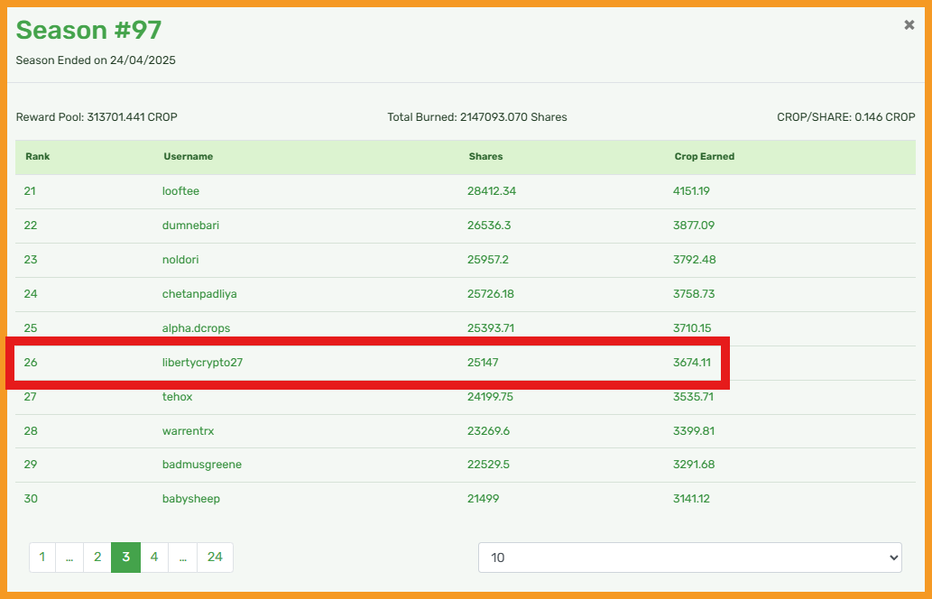932x599 pixels.
Task: Click the Crop Earned column header
Action: (705, 157)
